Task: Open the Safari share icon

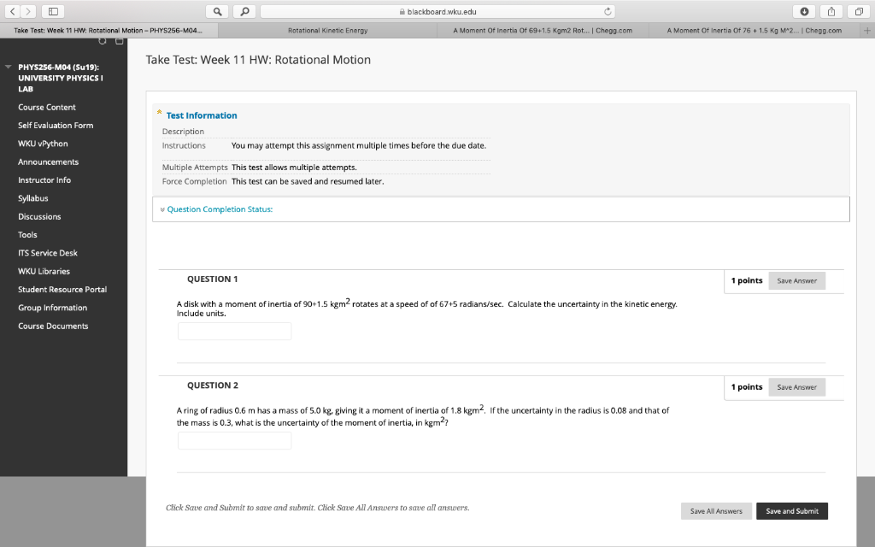Action: [x=831, y=11]
